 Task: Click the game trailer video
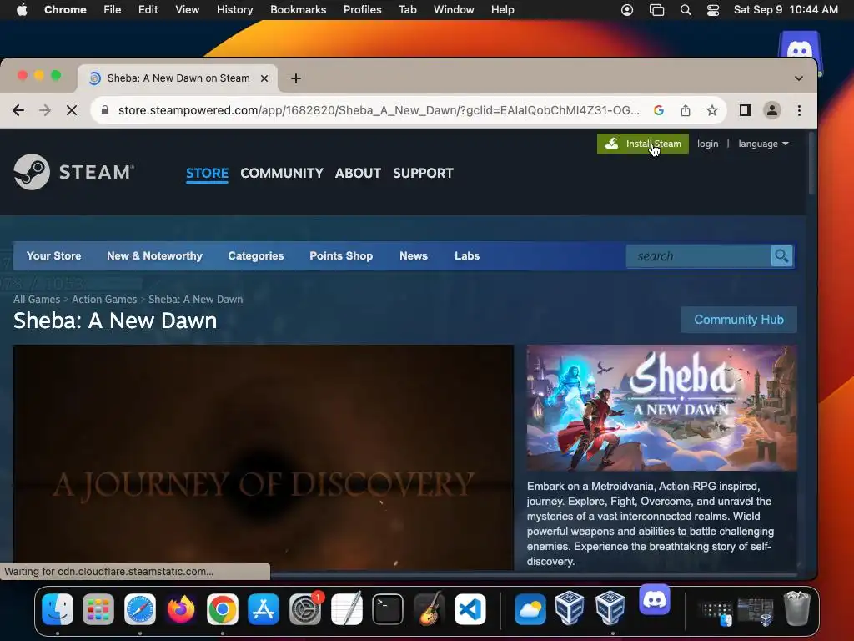point(264,457)
